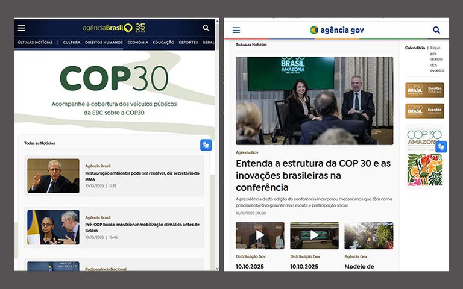Click search icon on Agência Brasil header
The width and height of the screenshot is (463, 289).
[206, 28]
